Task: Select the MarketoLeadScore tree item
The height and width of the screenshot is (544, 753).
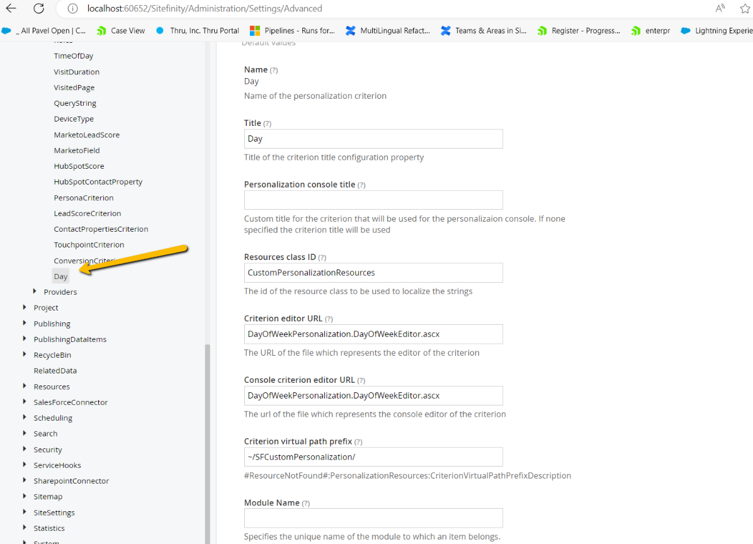Action: click(86, 135)
